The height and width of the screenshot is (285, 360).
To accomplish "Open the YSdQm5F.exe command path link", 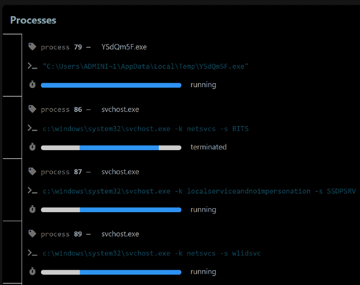I will click(x=145, y=66).
